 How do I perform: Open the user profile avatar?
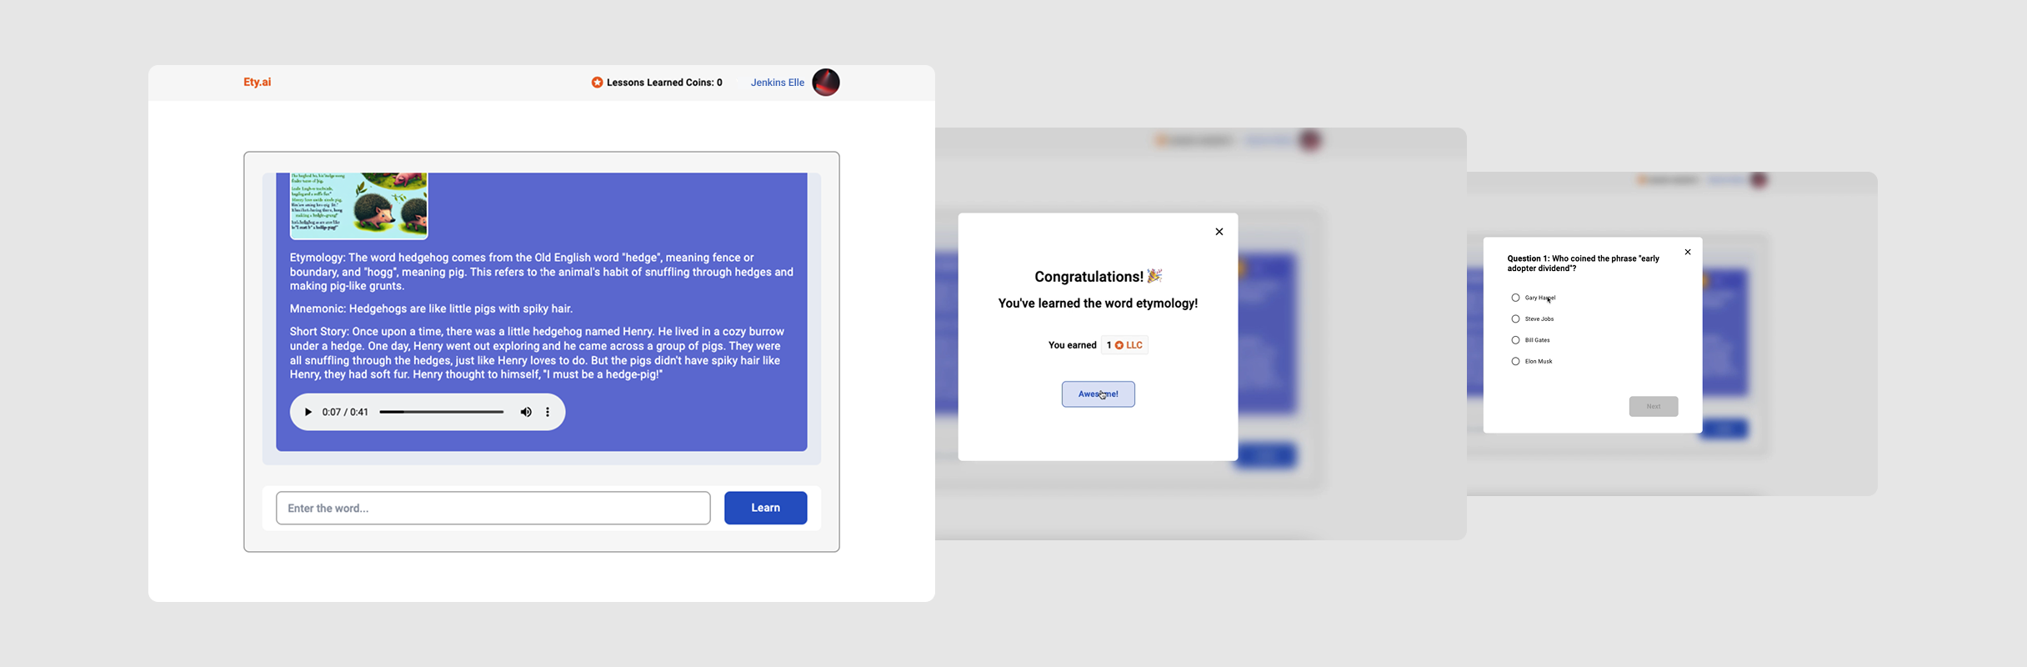pyautogui.click(x=826, y=83)
